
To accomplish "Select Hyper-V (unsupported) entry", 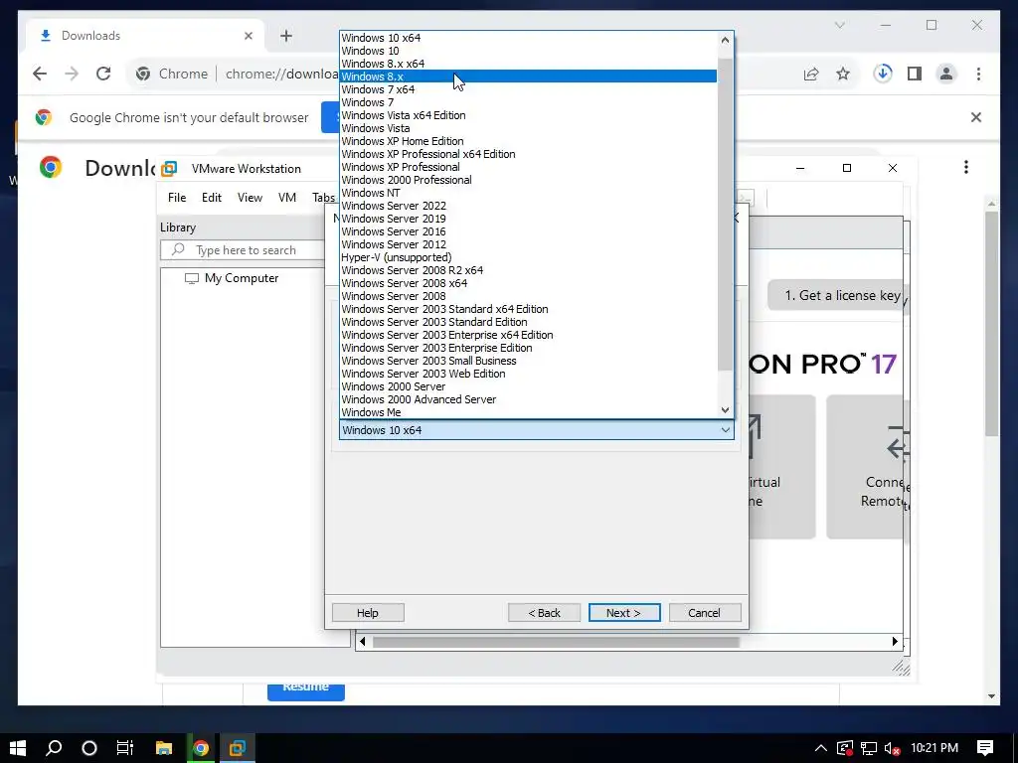I will [x=528, y=257].
